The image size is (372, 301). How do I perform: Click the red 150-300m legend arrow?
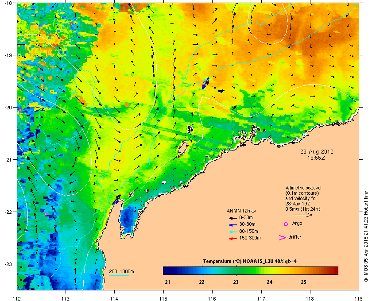click(x=233, y=239)
